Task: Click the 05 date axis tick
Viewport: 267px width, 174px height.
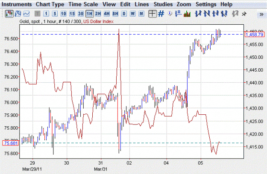Action: click(x=201, y=163)
